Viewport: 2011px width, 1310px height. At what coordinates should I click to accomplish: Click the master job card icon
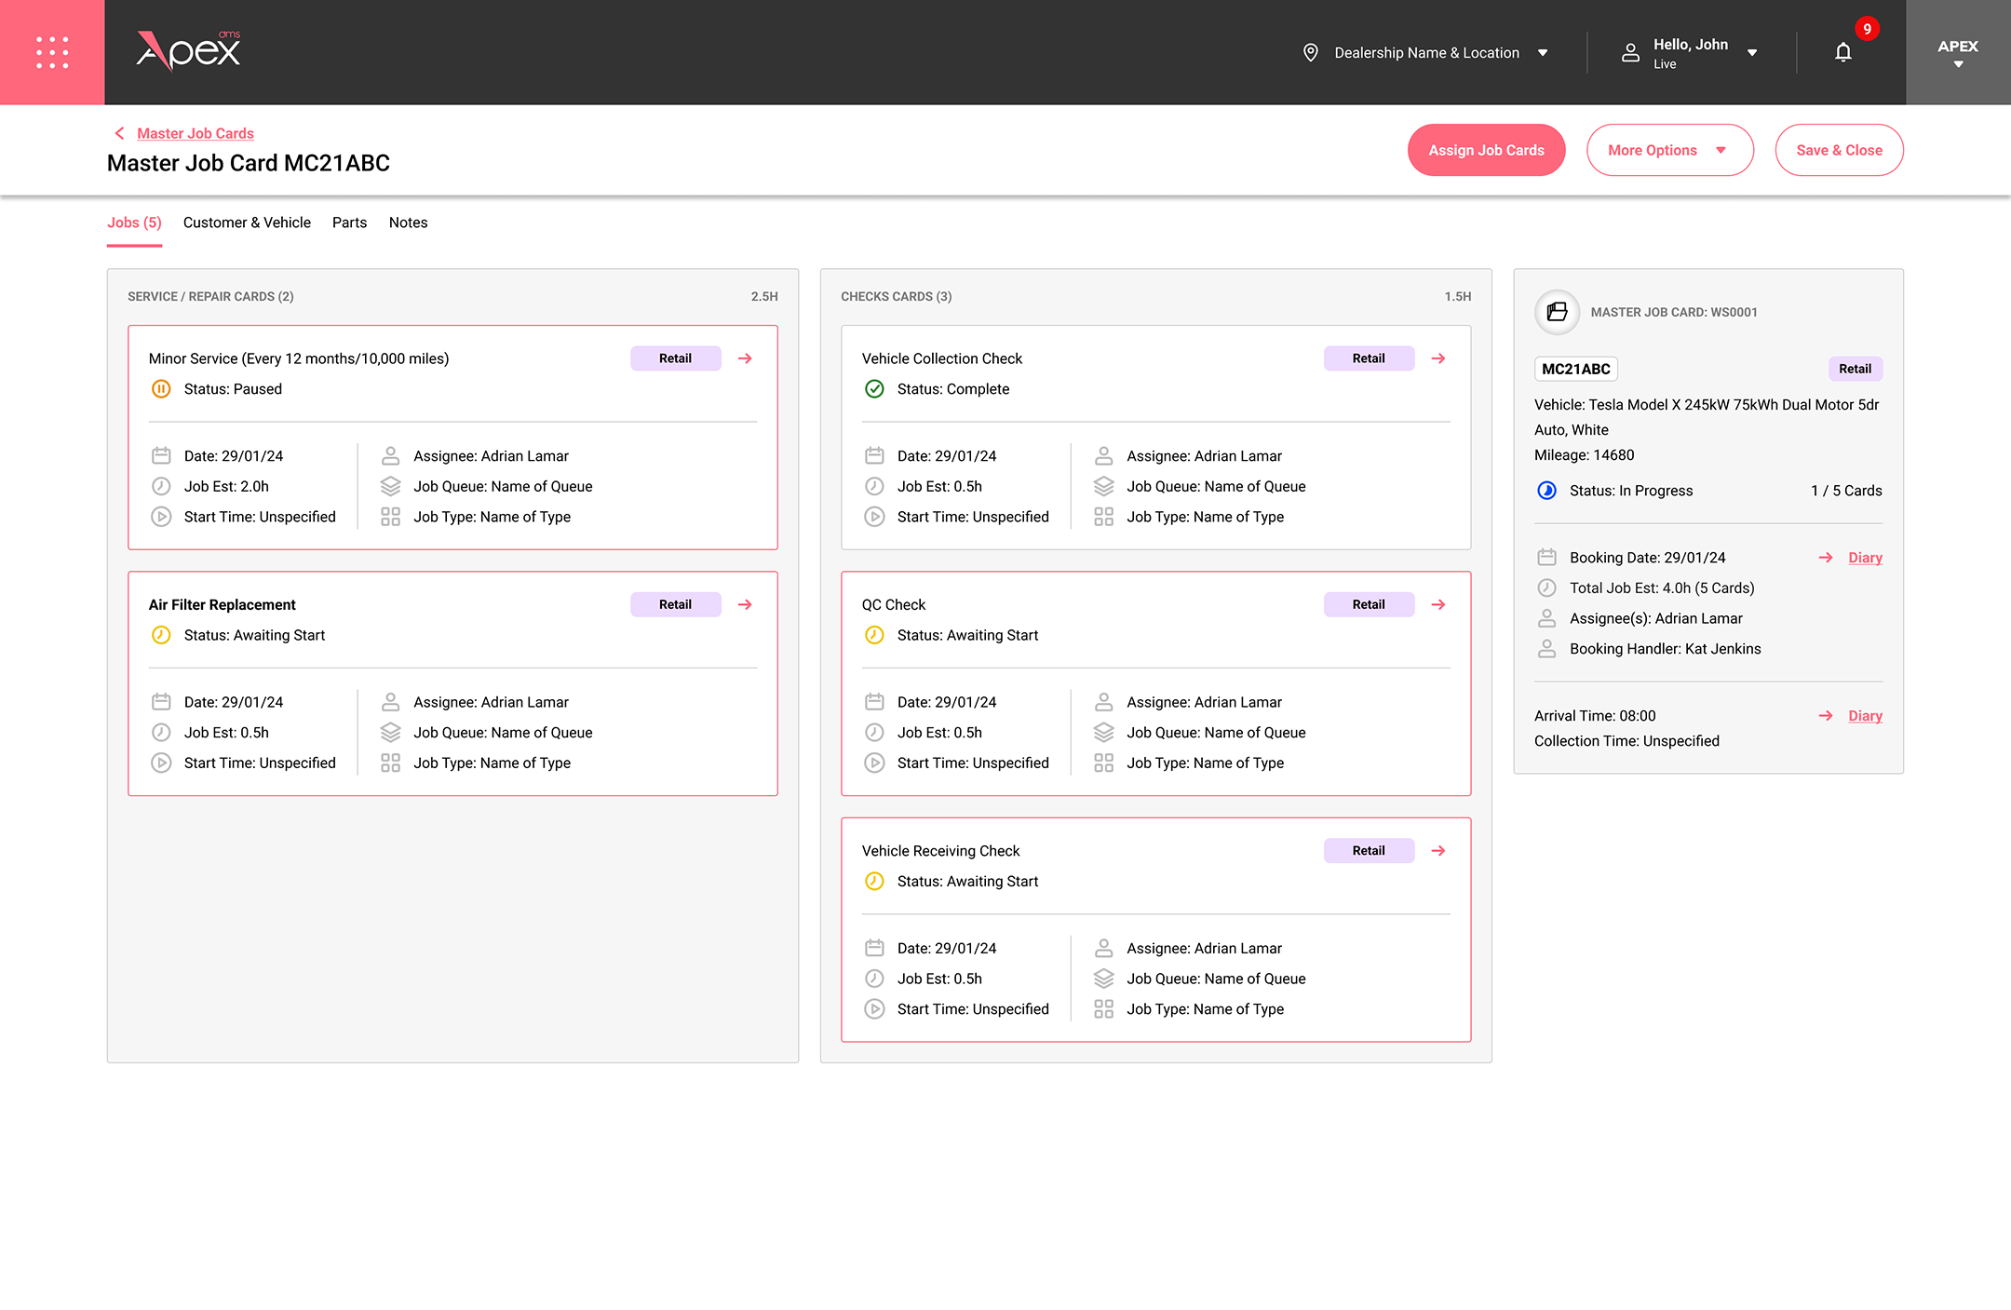pyautogui.click(x=1557, y=312)
